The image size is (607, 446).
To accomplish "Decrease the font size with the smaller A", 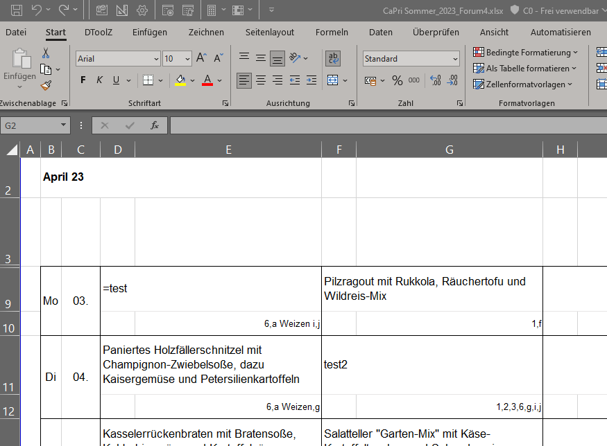I will coord(219,58).
